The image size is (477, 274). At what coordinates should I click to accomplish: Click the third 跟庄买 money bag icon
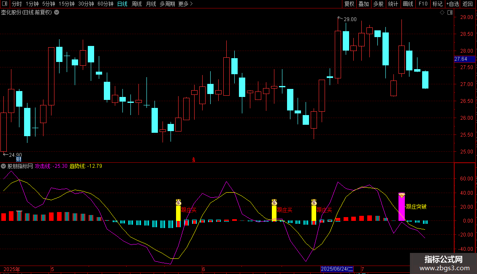(x=314, y=202)
